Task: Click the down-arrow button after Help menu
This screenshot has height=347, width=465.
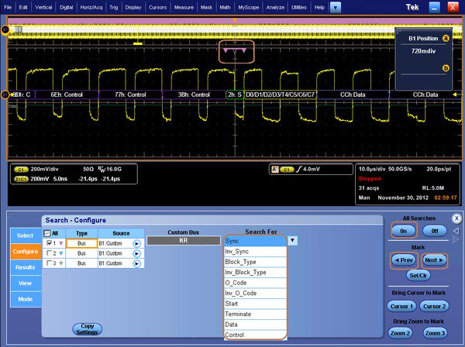Action: (x=336, y=6)
